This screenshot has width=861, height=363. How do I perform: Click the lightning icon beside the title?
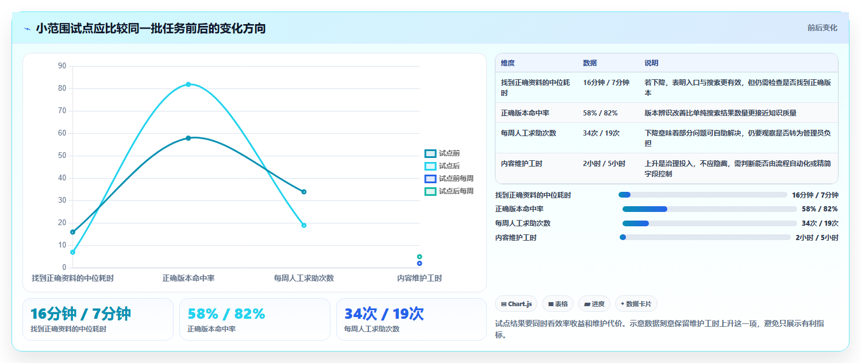click(27, 29)
